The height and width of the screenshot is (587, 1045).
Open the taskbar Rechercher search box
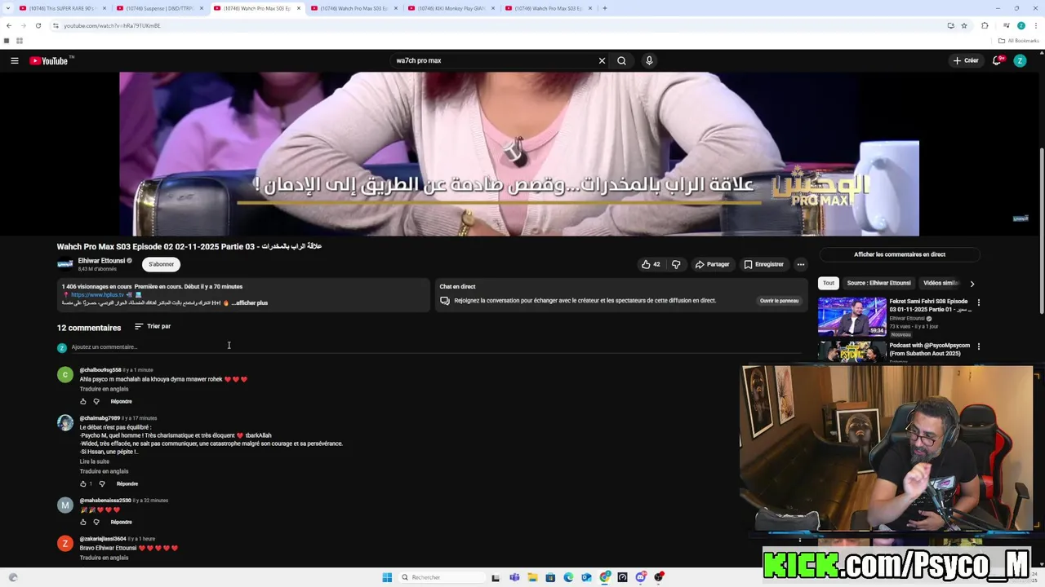pos(442,577)
